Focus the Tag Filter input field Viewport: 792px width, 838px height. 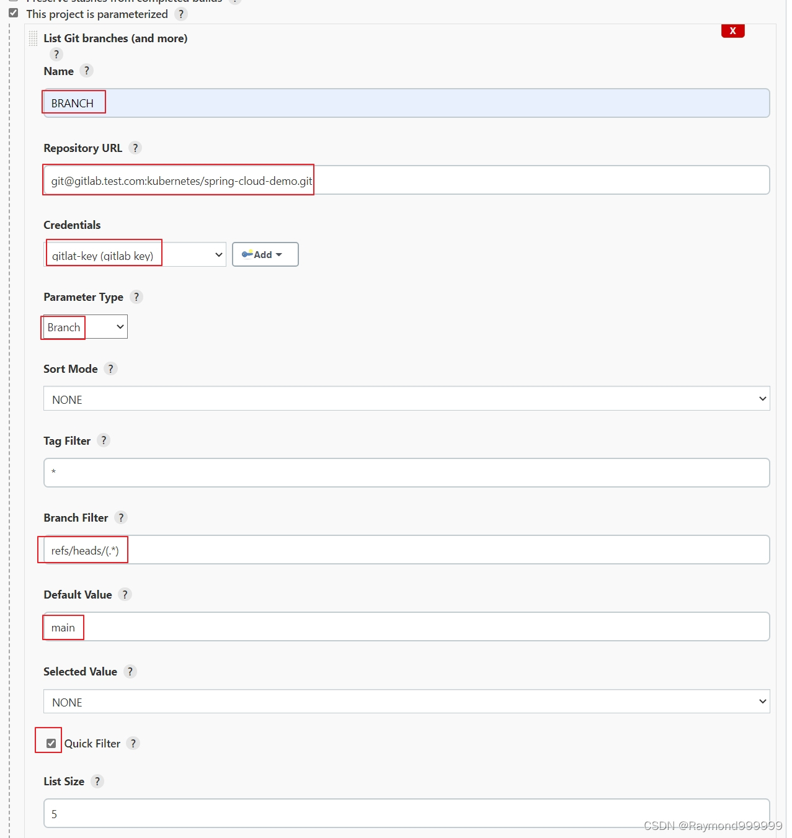tap(406, 473)
